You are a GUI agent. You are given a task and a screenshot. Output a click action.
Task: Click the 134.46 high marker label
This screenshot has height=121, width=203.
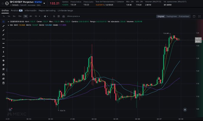(166, 33)
